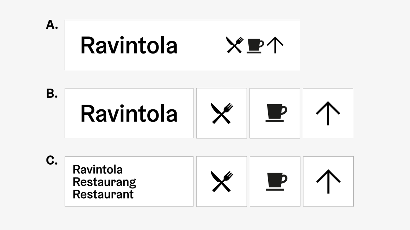Click the "B." row label
This screenshot has width=410, height=230.
(x=52, y=94)
